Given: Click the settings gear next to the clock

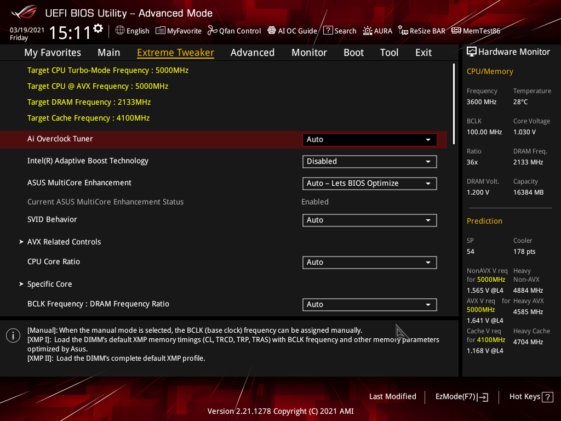Looking at the screenshot, I should (x=98, y=29).
